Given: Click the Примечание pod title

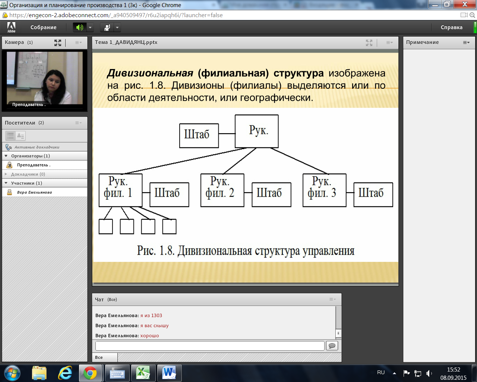Looking at the screenshot, I should point(423,42).
